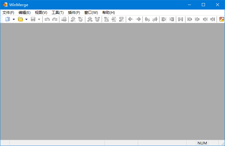This screenshot has height=146, width=225.
Task: Expand the New document dropdown arrow
Action: point(14,19)
